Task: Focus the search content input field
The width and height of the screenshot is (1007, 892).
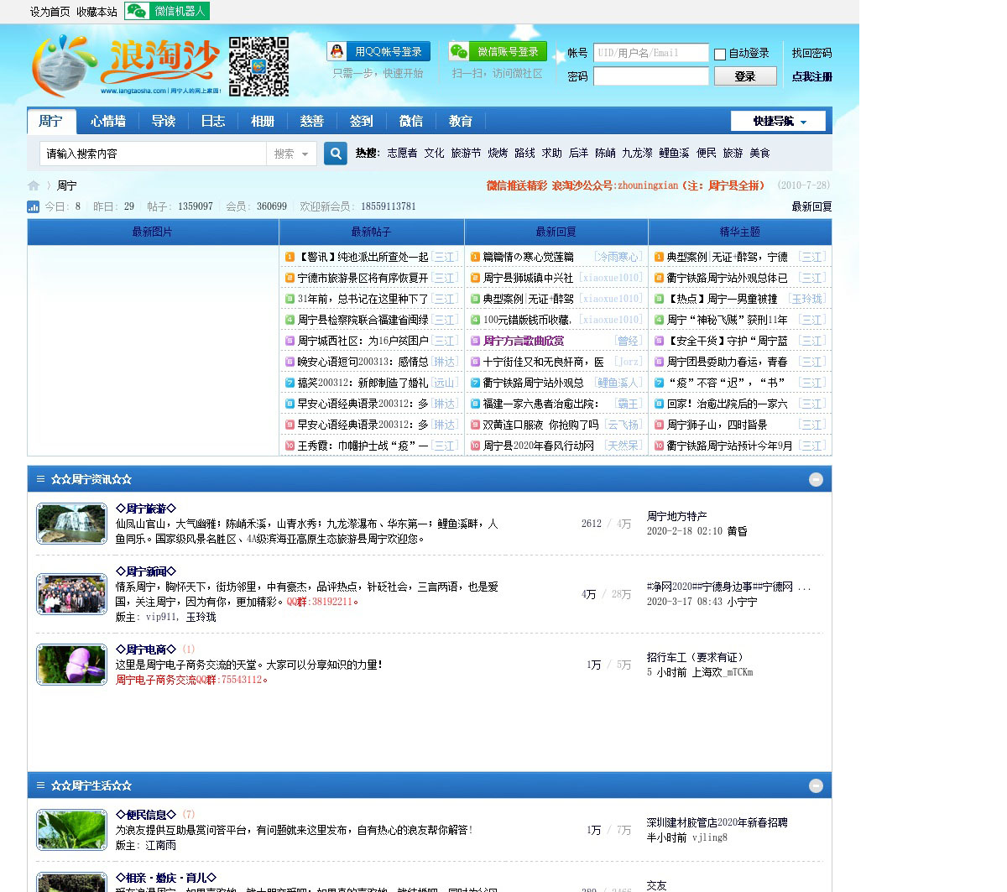Action: (x=153, y=154)
